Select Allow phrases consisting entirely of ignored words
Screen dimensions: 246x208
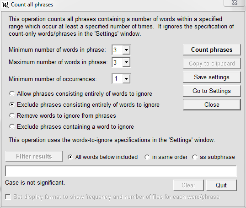[x=12, y=93]
